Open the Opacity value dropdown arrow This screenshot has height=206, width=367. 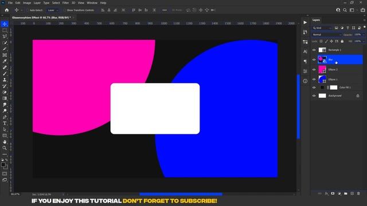point(364,34)
